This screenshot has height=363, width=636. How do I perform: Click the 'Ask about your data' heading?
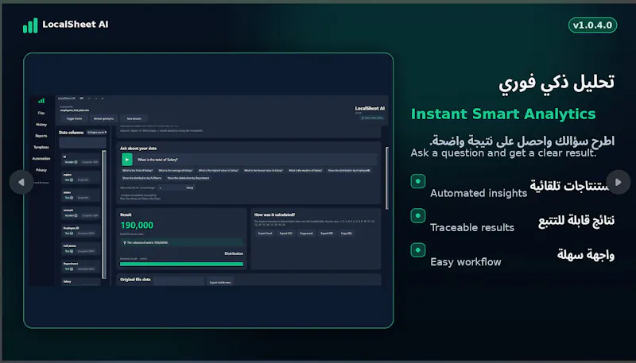[x=138, y=149]
